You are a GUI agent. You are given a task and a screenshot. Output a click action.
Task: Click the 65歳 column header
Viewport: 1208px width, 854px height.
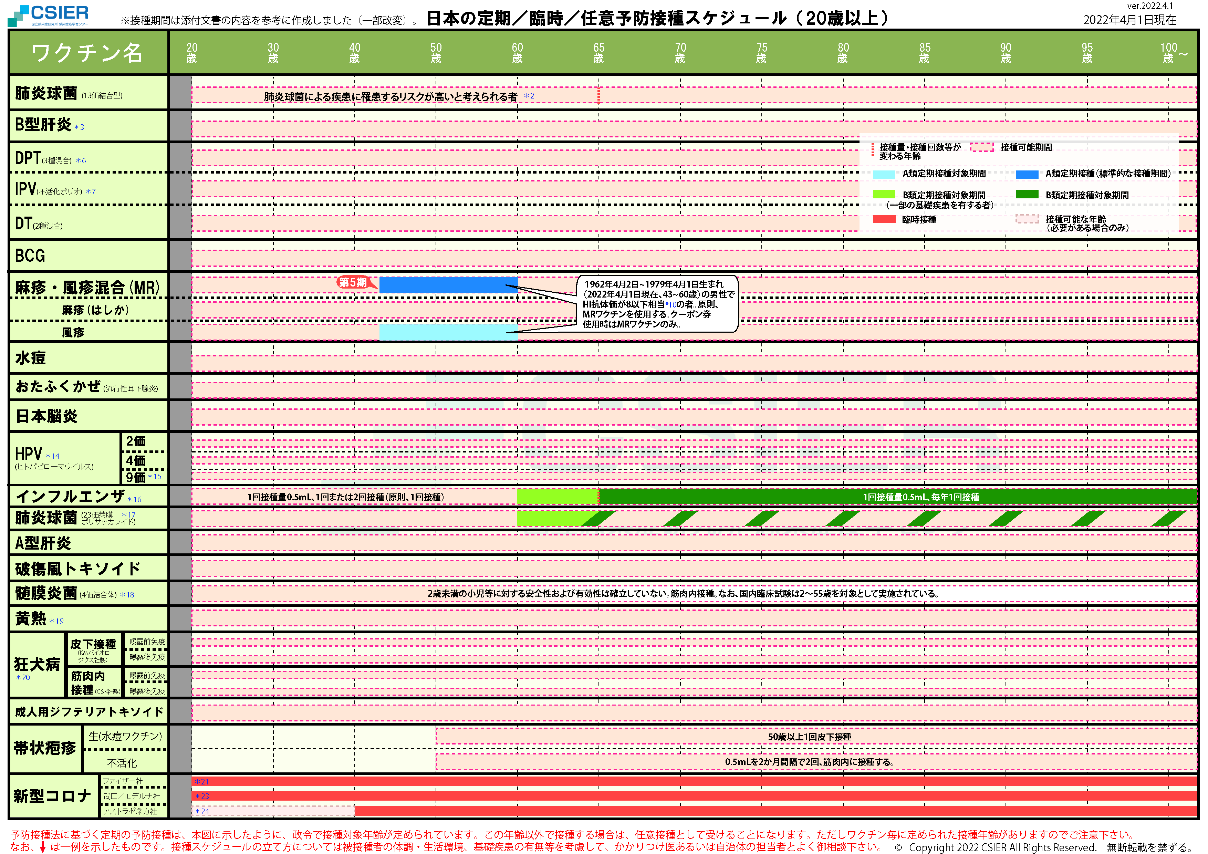click(598, 53)
